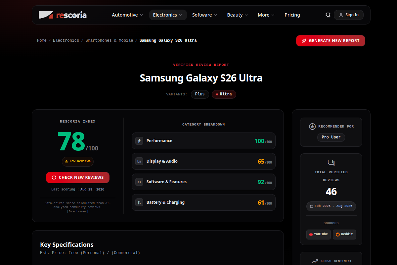Expand the Software menu
This screenshot has height=265, width=397.
(x=204, y=15)
